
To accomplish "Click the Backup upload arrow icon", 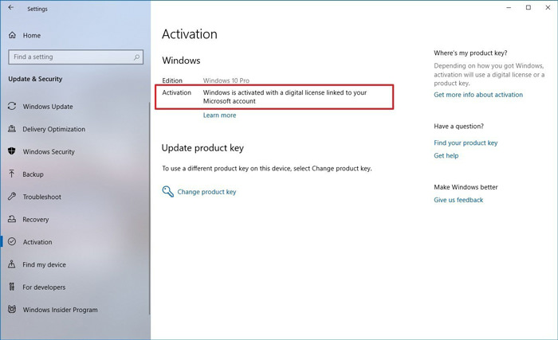I will [13, 174].
